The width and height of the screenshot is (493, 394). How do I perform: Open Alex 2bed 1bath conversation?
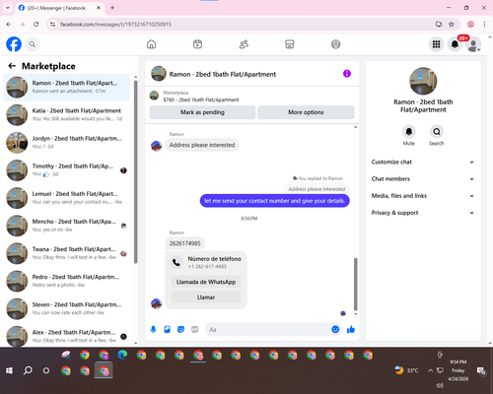pos(66,336)
